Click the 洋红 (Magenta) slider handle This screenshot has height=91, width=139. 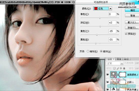pyautogui.click(x=100, y=26)
